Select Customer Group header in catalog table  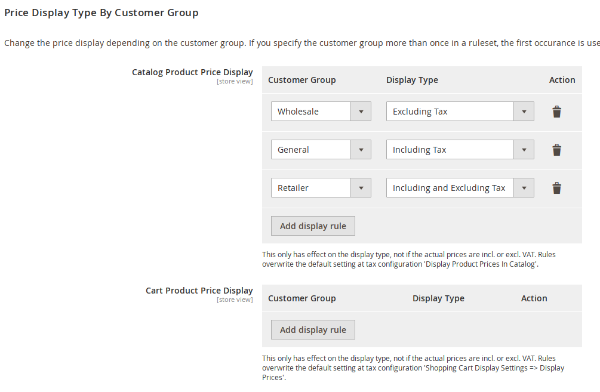point(301,80)
